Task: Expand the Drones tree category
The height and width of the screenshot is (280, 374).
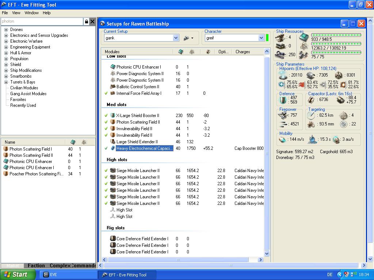Action: point(6,30)
